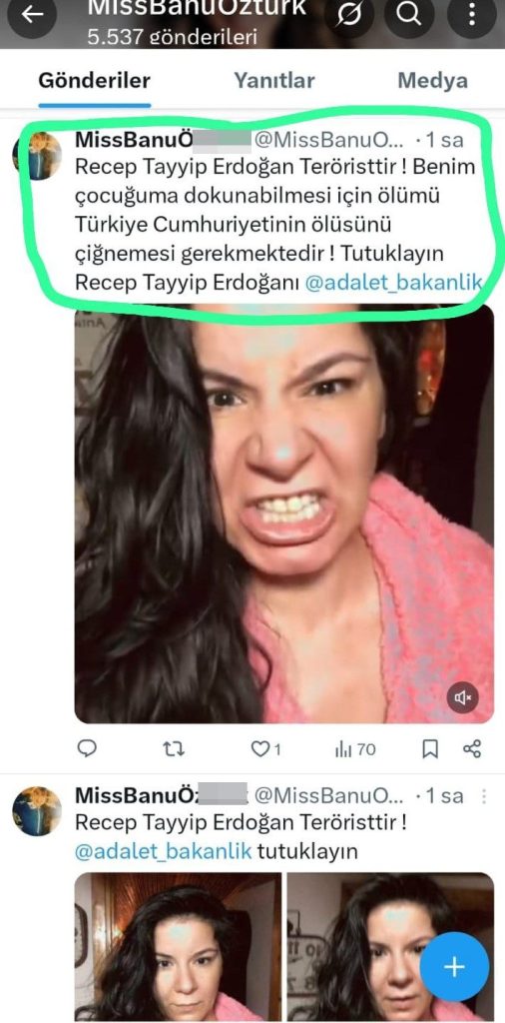Image resolution: width=505 pixels, height=1023 pixels.
Task: Open the second post's three-dot options
Action: tap(483, 796)
